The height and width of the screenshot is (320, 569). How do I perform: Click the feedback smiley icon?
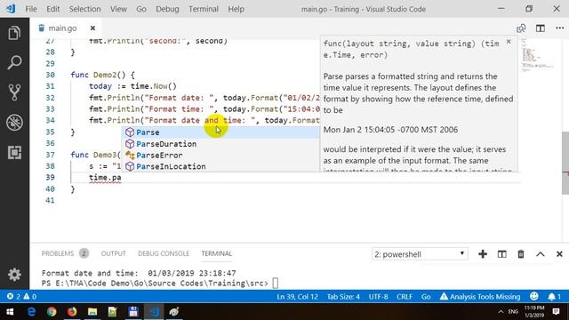(x=533, y=296)
